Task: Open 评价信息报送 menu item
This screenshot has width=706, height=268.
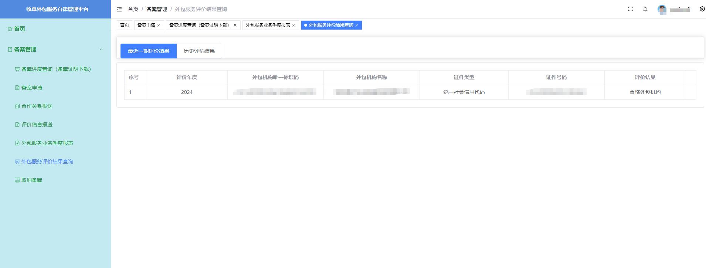Action: [x=37, y=125]
